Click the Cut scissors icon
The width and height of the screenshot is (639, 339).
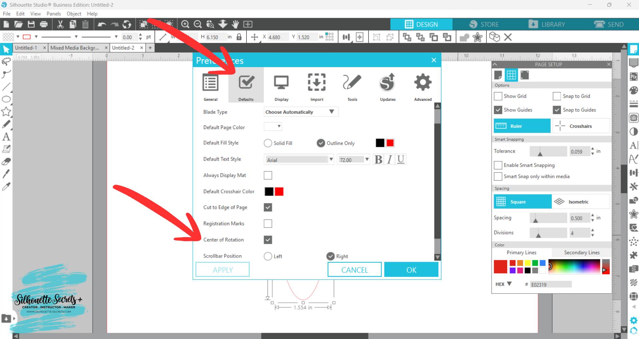coord(60,24)
